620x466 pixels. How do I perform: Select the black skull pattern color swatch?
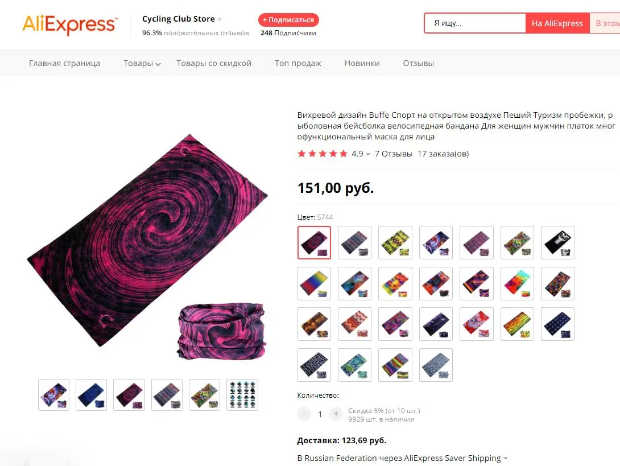click(x=557, y=242)
